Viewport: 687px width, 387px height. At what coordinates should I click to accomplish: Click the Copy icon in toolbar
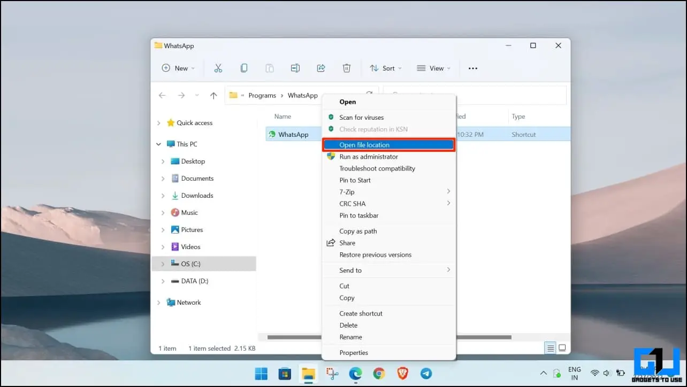[244, 68]
